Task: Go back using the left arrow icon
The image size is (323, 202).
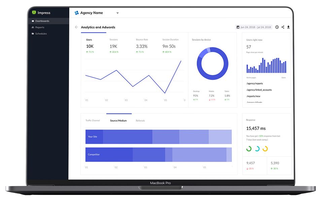Action: click(76, 27)
